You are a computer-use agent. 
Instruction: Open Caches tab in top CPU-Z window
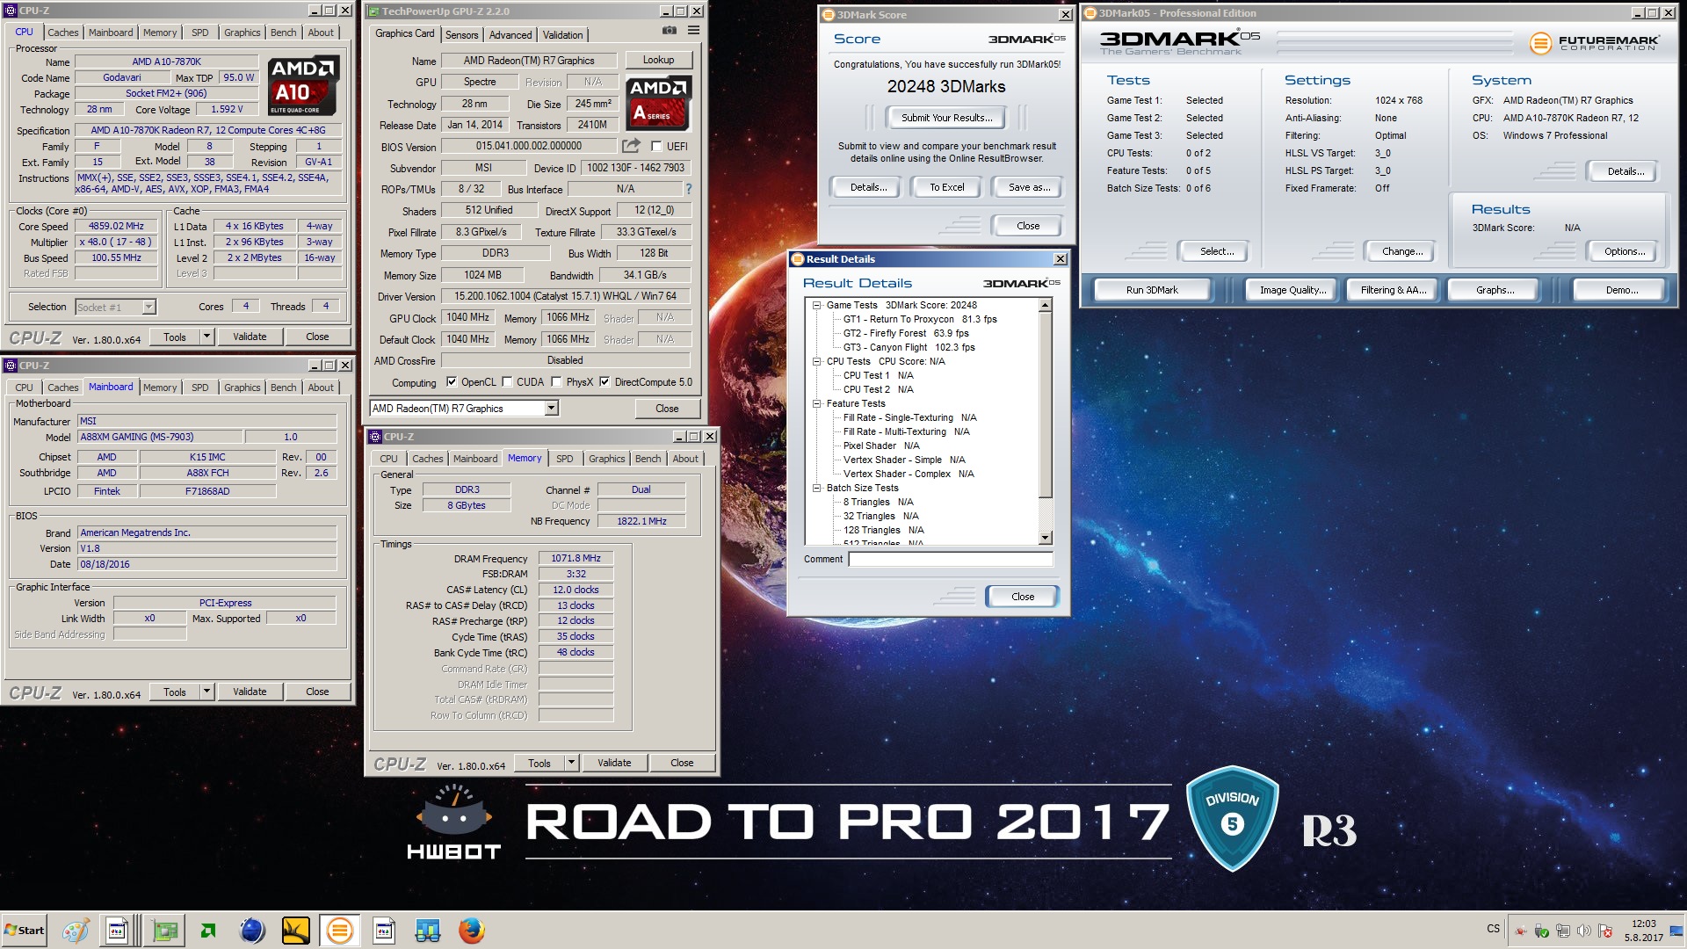pos(63,33)
